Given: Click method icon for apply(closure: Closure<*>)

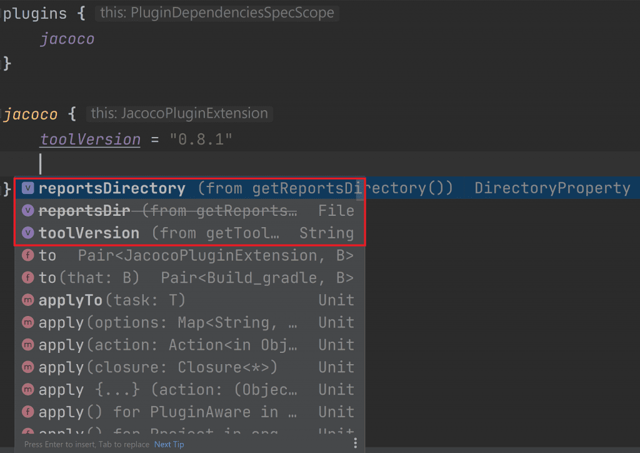Looking at the screenshot, I should pyautogui.click(x=27, y=367).
